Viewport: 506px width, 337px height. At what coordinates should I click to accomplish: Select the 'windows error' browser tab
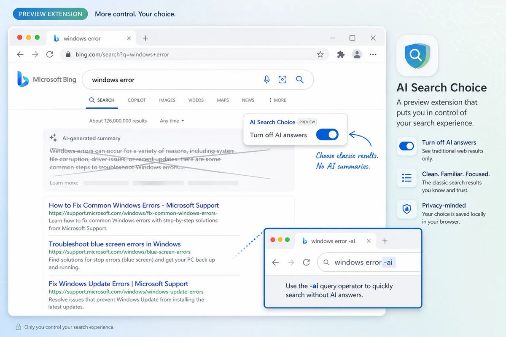[x=91, y=38]
